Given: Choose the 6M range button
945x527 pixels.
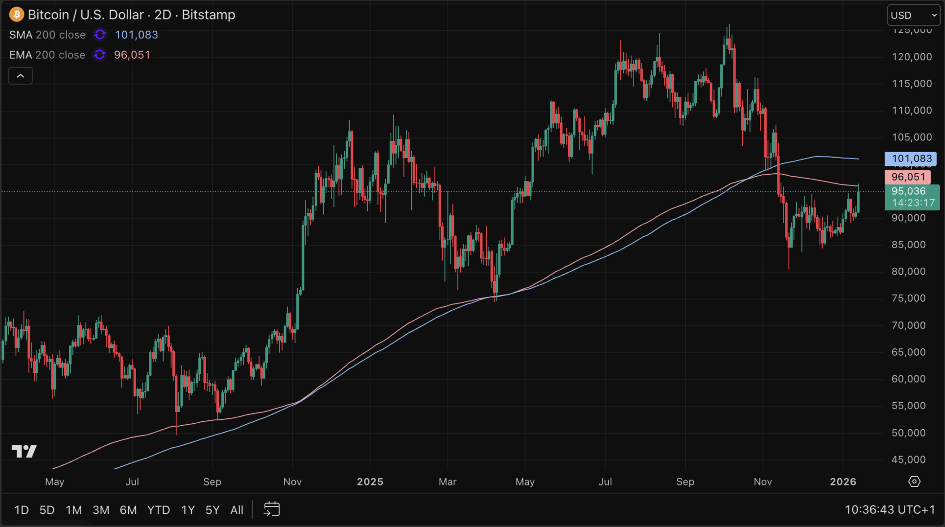Looking at the screenshot, I should coord(128,510).
